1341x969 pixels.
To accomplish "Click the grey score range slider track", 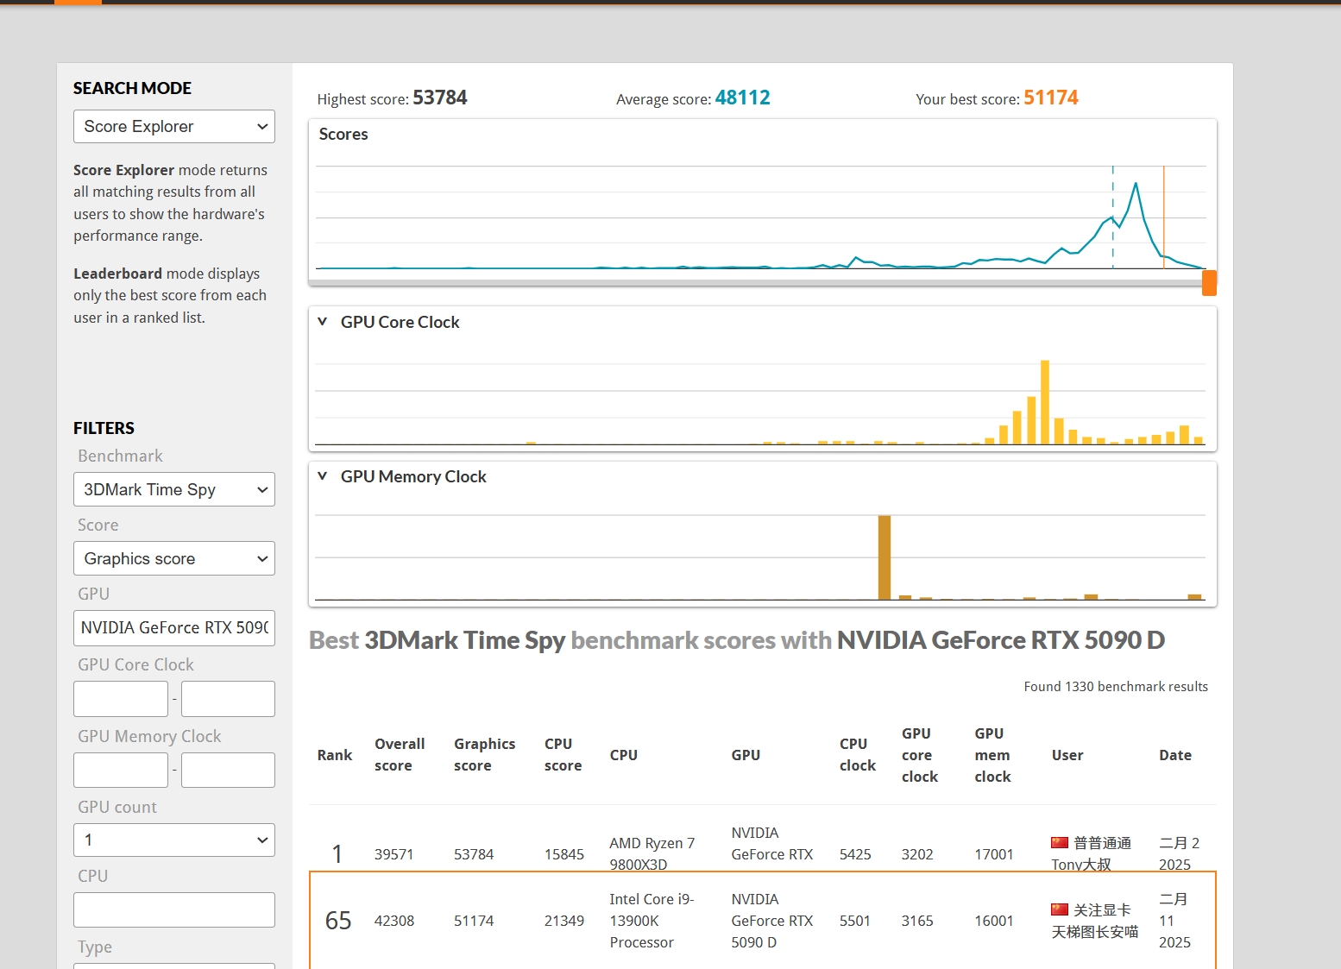I will point(755,282).
